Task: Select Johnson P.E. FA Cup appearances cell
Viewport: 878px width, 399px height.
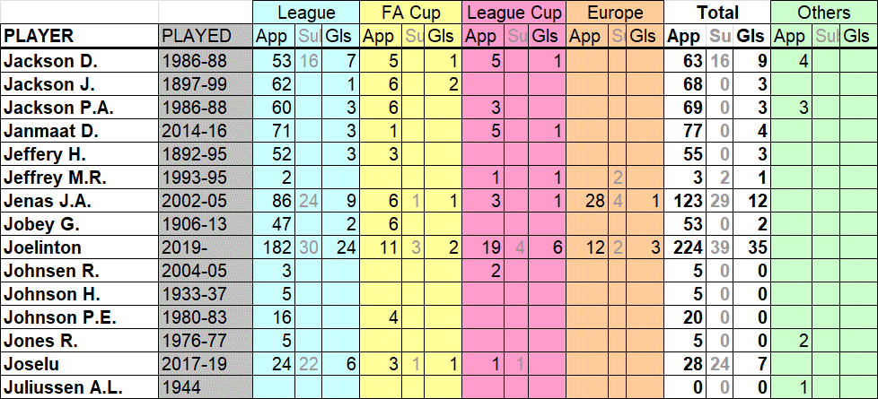Action: (381, 317)
